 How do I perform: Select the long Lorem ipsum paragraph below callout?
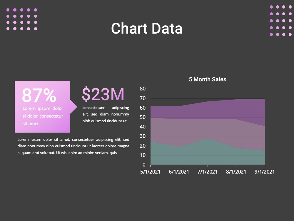(73, 146)
